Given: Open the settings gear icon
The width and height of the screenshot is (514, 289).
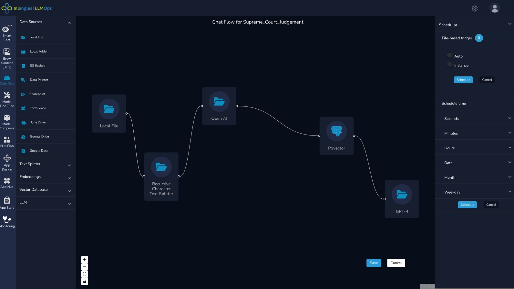Looking at the screenshot, I should coord(475,8).
